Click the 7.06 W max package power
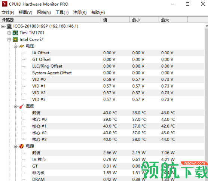The image size is (208, 181). [x=168, y=153]
